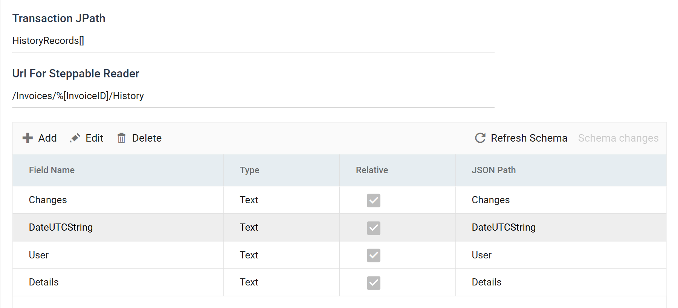Select the User field name cell
Viewport: 678px width, 308px height.
pyautogui.click(x=118, y=255)
